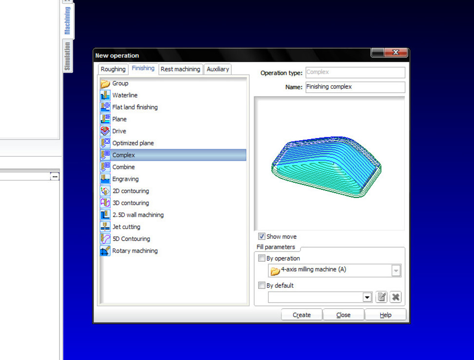Pick the Flat land finishing icon
This screenshot has width=474, height=360.
(x=105, y=107)
